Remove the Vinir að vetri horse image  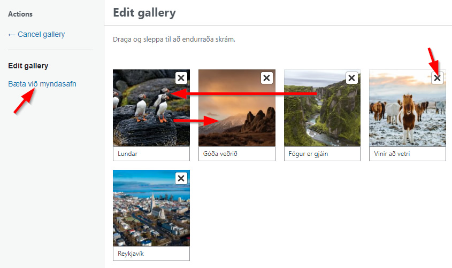(x=438, y=78)
